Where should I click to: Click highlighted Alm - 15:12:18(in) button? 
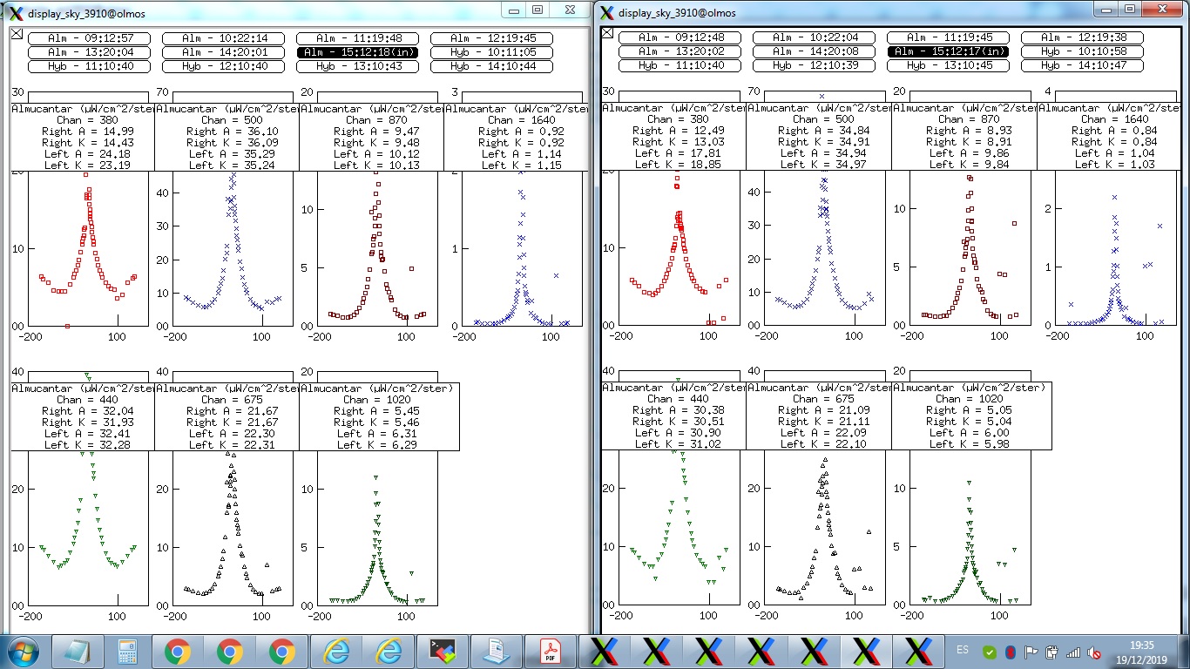(x=359, y=52)
